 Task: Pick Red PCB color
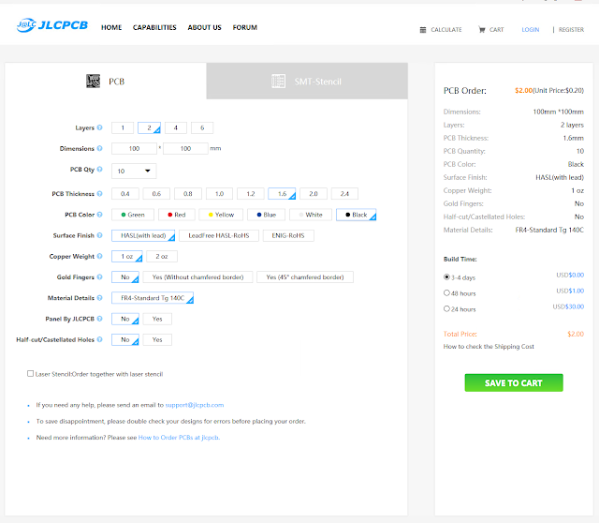[177, 215]
